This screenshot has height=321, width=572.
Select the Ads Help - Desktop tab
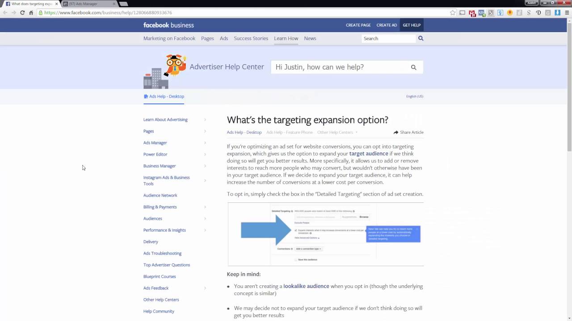pyautogui.click(x=164, y=96)
